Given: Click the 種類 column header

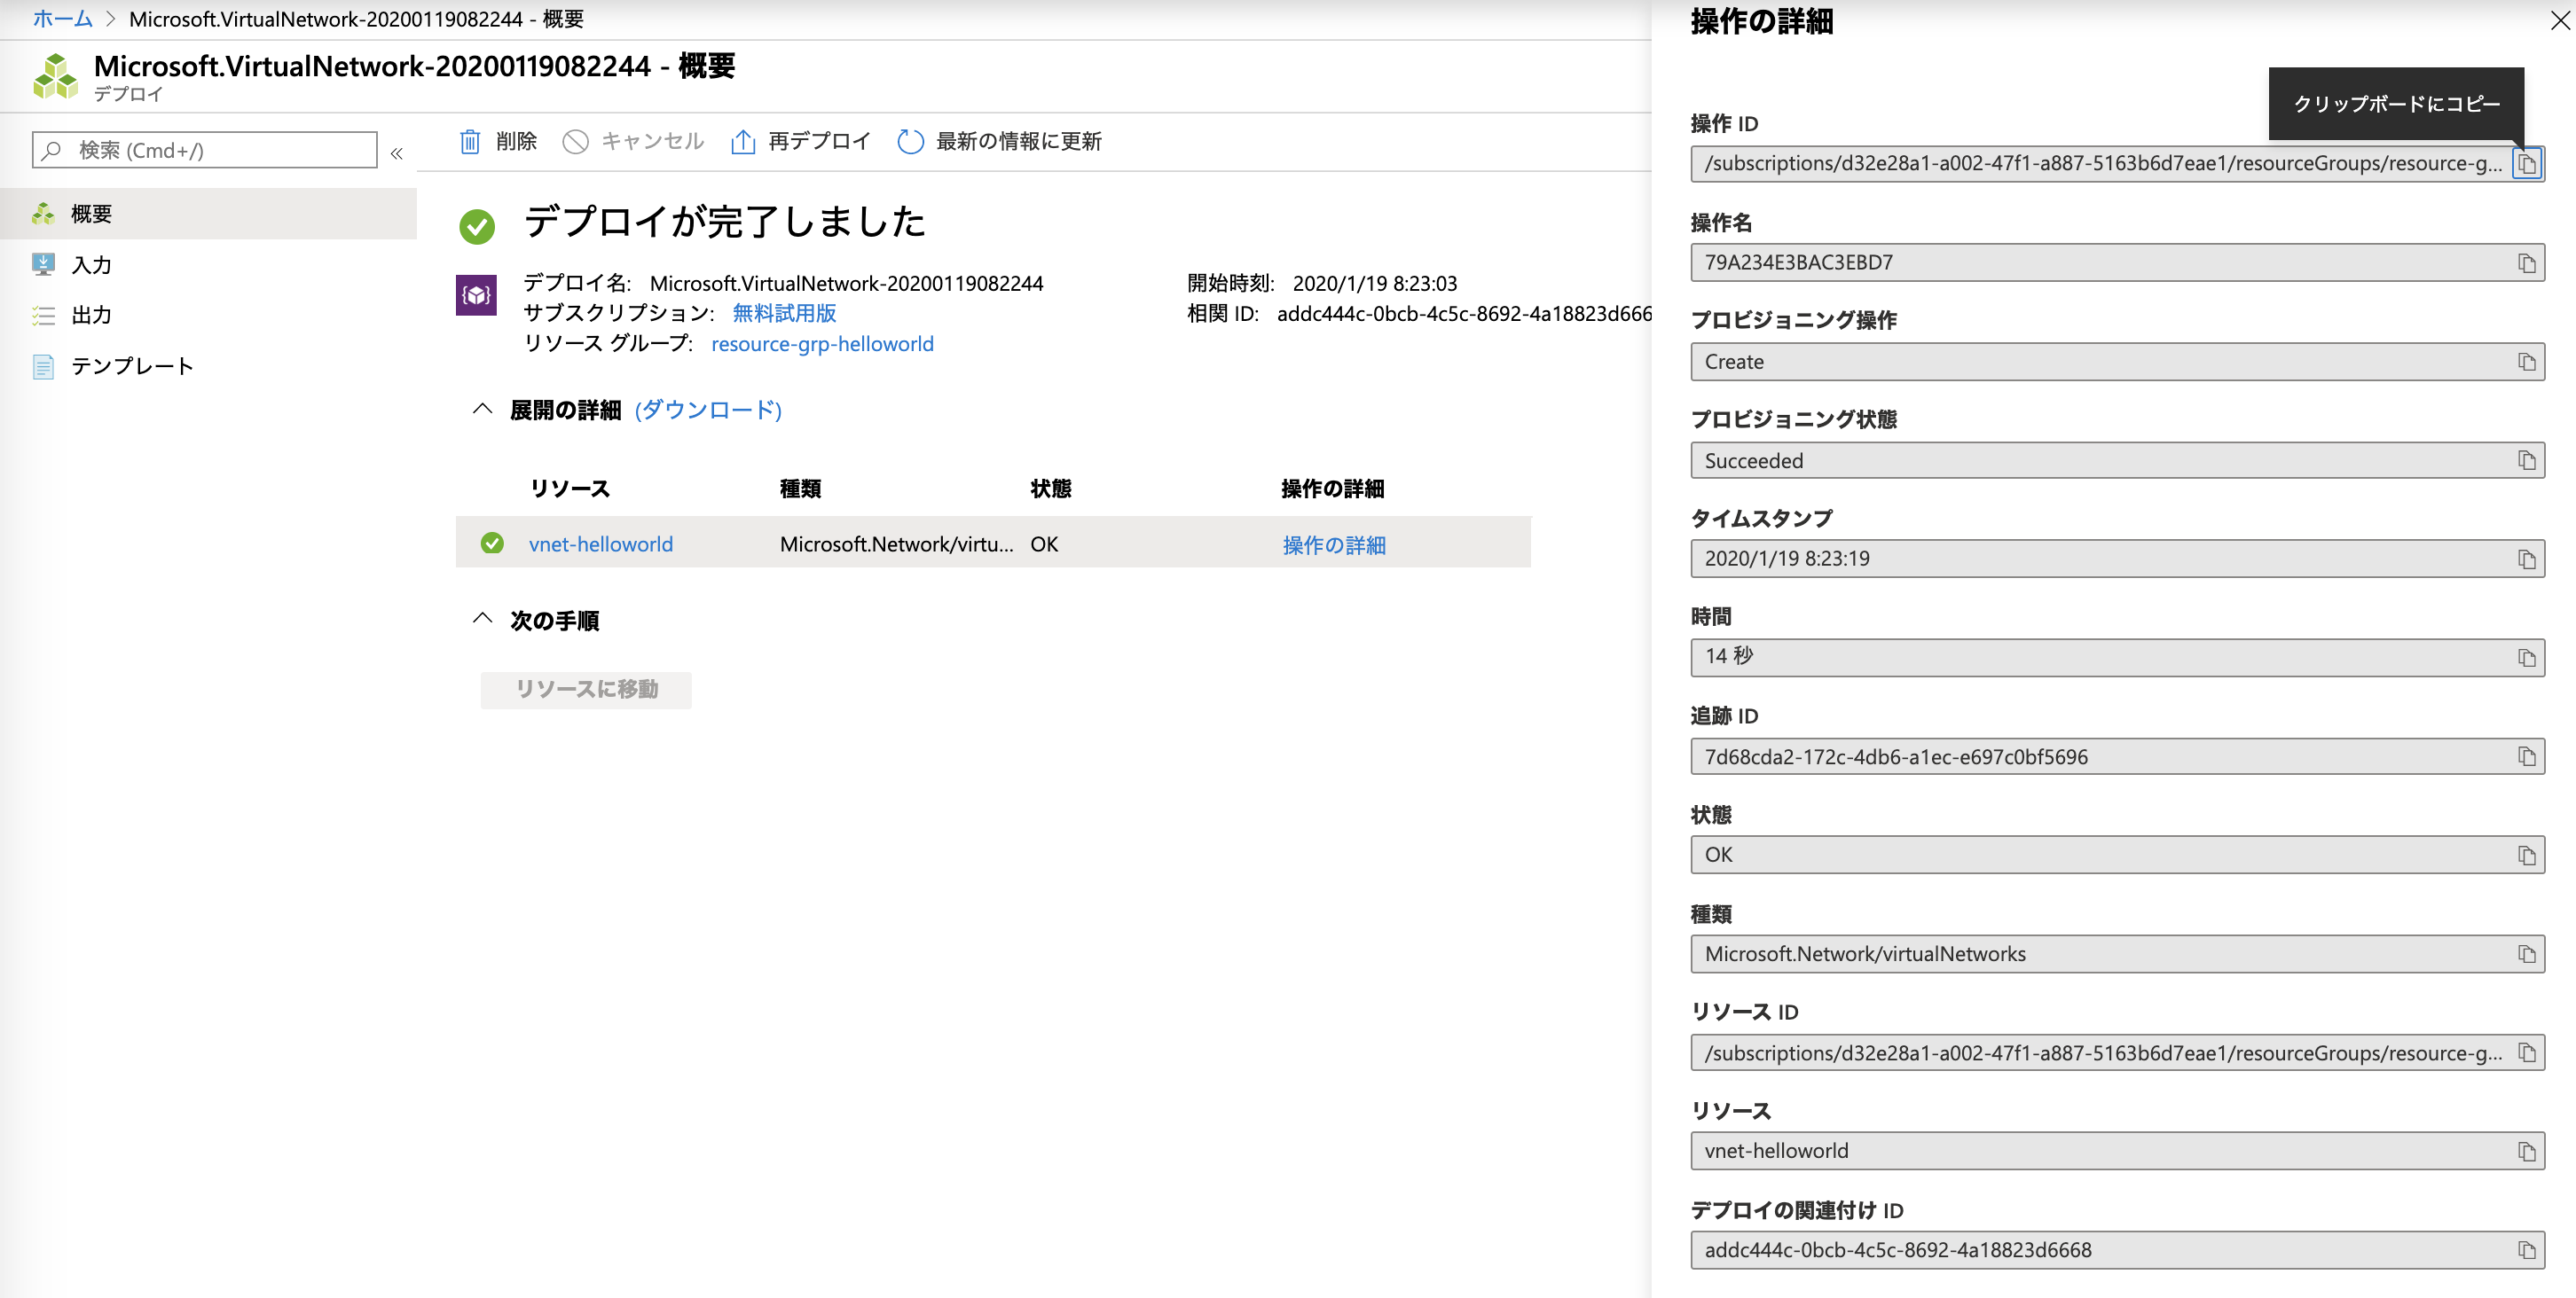Looking at the screenshot, I should [800, 489].
